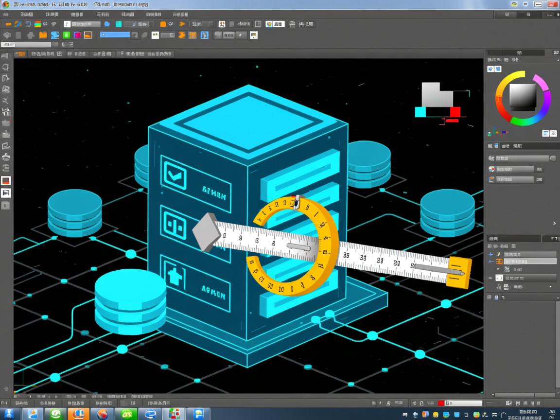Screen dimensions: 560x420
Task: Open the Firefox icon in the taskbar
Action: pyautogui.click(x=103, y=414)
